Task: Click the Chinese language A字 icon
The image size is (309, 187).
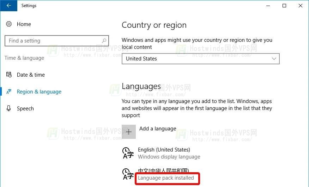Action: tap(128, 174)
